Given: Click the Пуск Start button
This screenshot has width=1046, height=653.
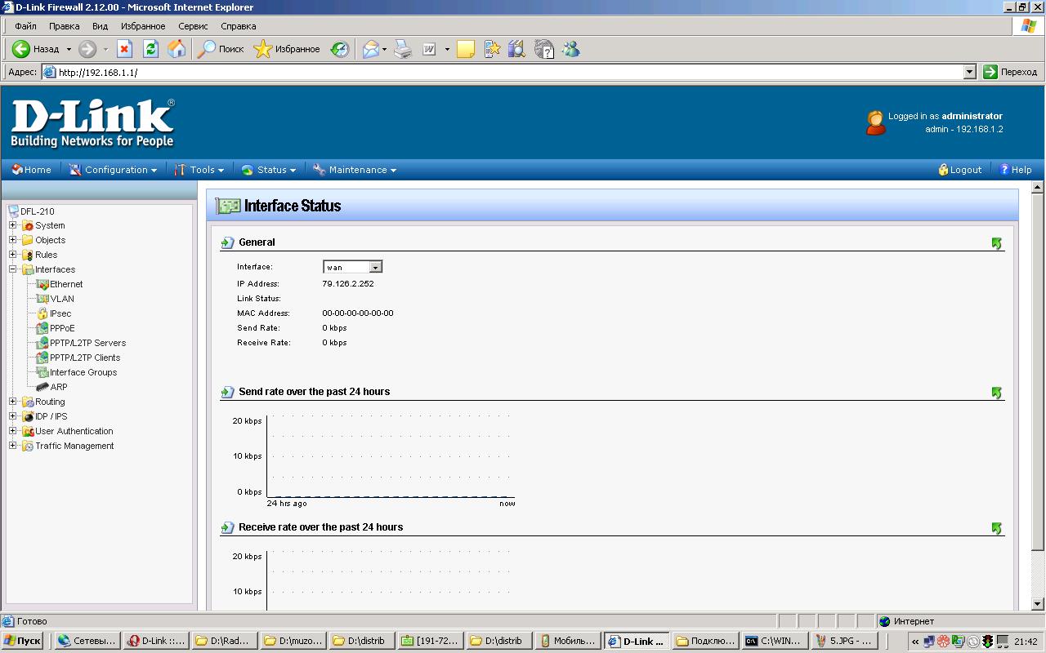Looking at the screenshot, I should point(22,641).
